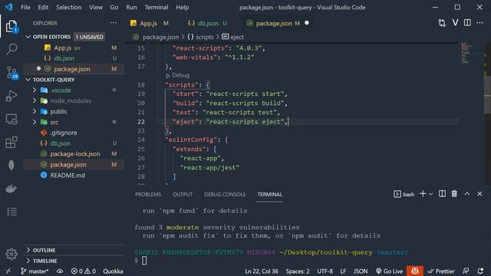Click Go Live in status bar
Image resolution: width=491 pixels, height=276 pixels.
pos(389,271)
